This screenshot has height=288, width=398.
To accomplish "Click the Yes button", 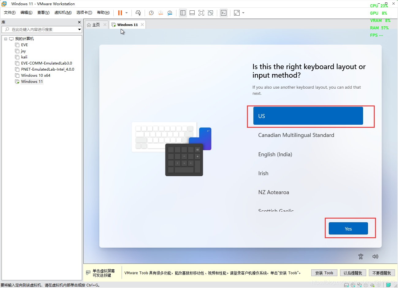I will pos(348,228).
